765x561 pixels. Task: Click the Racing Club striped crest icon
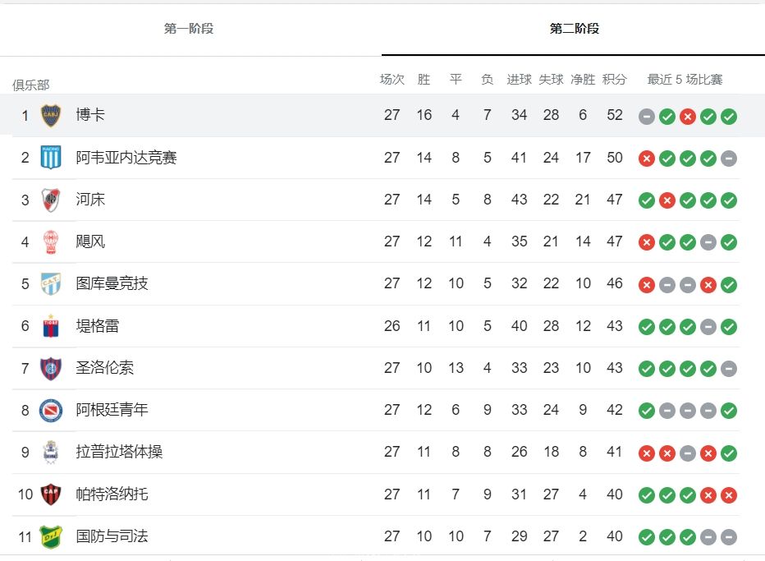point(51,157)
